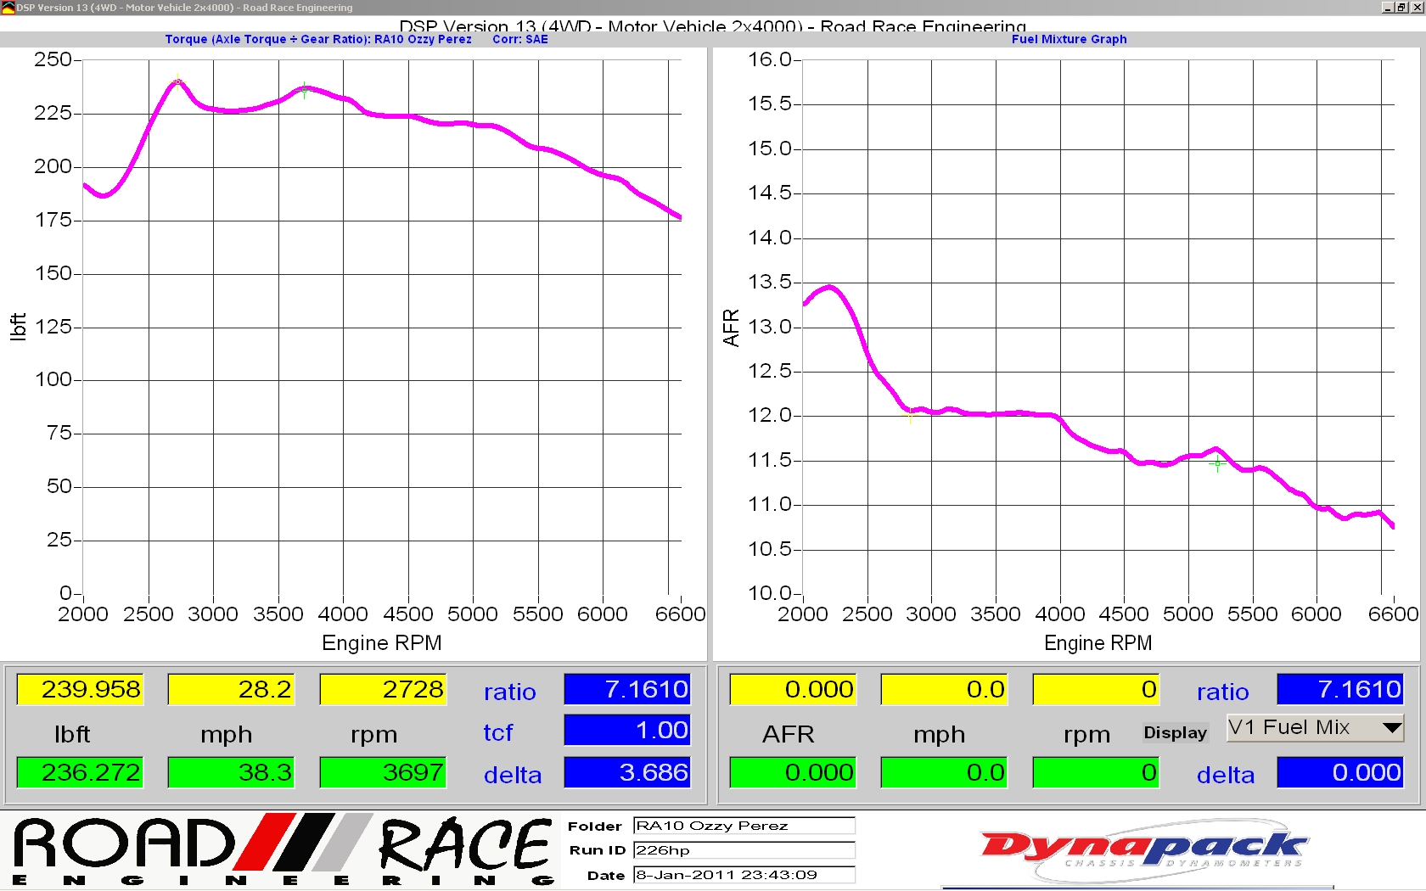The image size is (1426, 891).
Task: Click the green cursor marker on torque curve
Action: click(305, 89)
